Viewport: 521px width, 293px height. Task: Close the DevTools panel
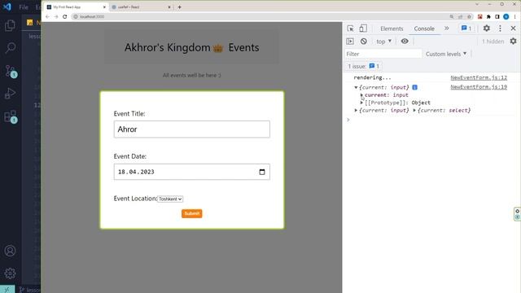513,28
